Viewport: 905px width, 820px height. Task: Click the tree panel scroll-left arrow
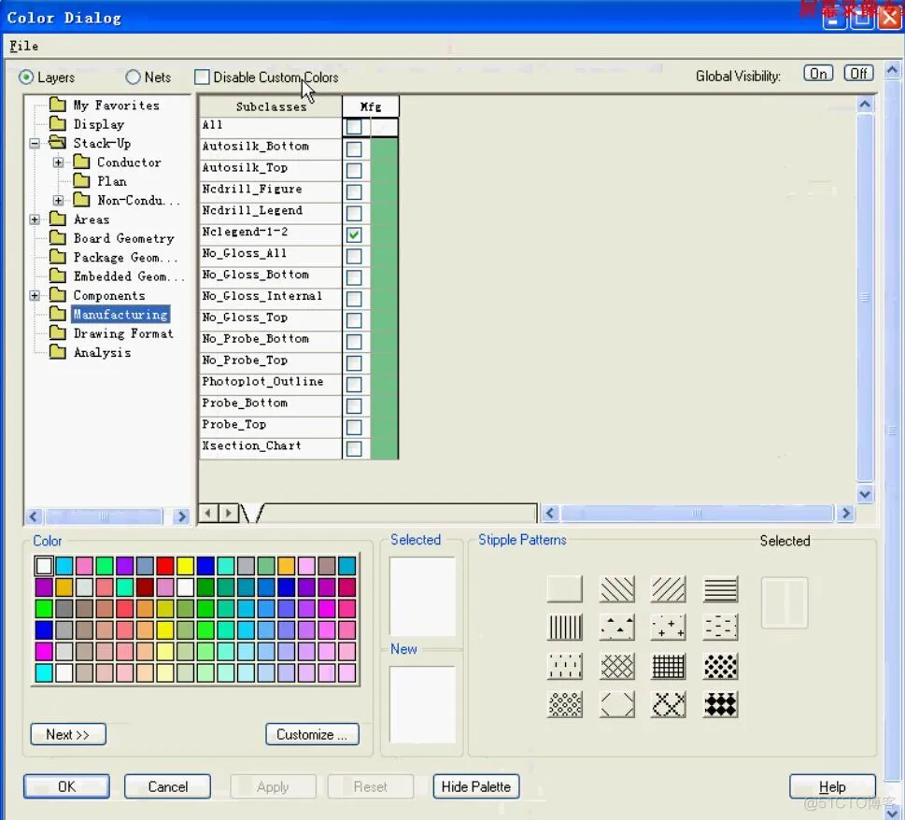[x=34, y=516]
